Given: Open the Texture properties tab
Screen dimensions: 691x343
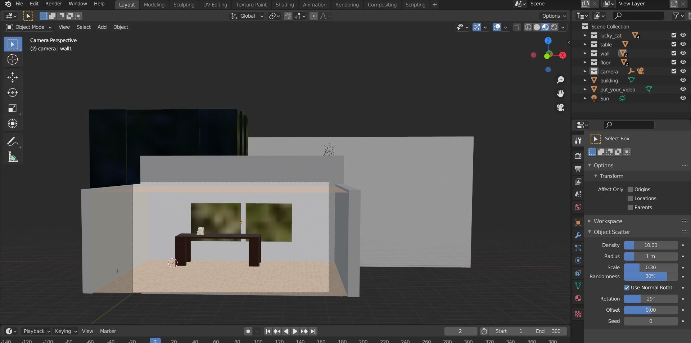Looking at the screenshot, I should [x=578, y=314].
